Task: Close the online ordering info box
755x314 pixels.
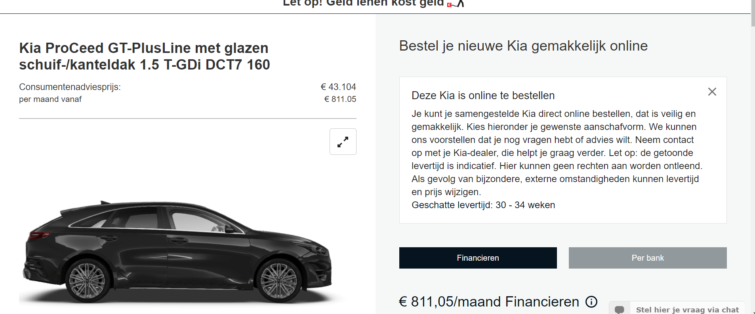Action: 712,92
